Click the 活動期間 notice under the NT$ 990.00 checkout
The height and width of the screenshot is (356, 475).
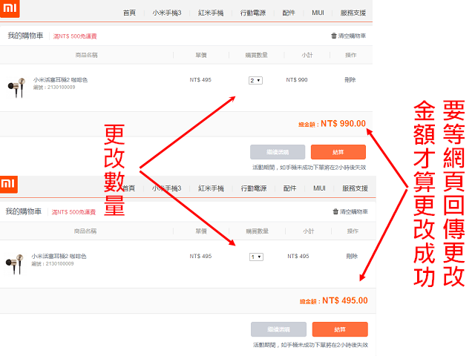click(x=309, y=168)
